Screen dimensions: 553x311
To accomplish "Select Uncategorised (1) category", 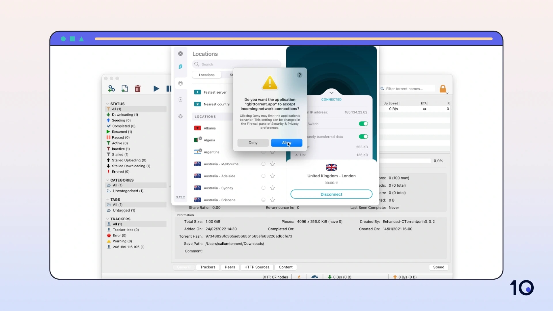I will 128,191.
